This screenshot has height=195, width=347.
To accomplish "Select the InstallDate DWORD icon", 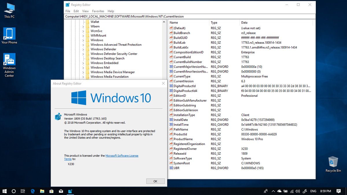I will [171, 120].
